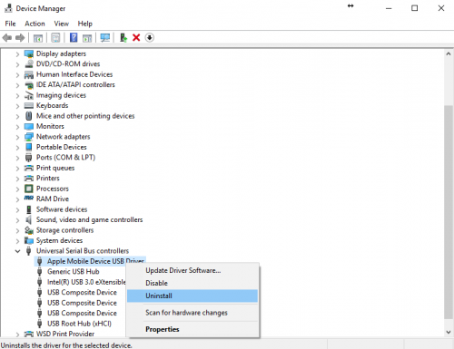This screenshot has width=454, height=349.
Task: Choose Disable in the context menu
Action: tap(192, 283)
